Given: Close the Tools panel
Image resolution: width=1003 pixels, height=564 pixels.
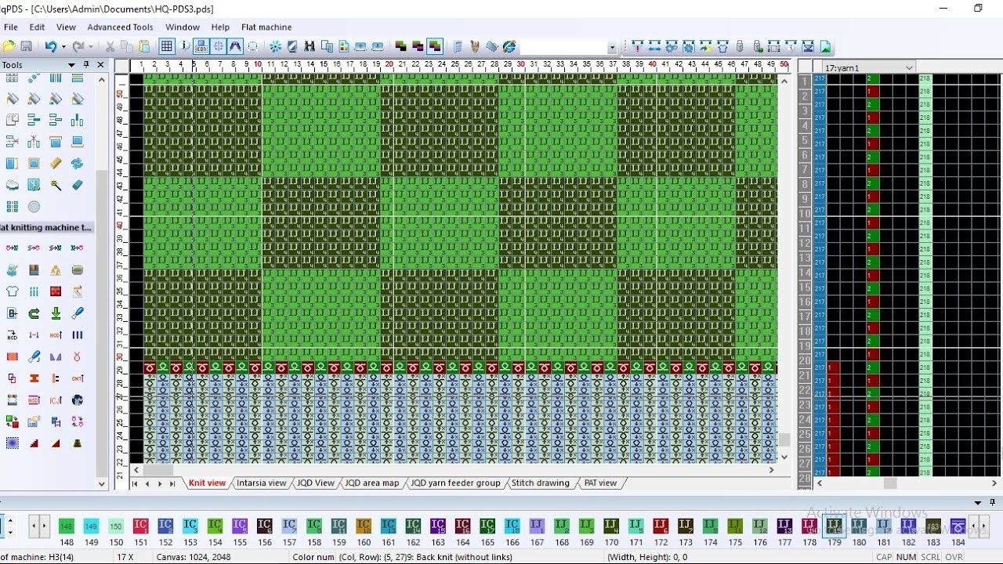Looking at the screenshot, I should click(100, 65).
